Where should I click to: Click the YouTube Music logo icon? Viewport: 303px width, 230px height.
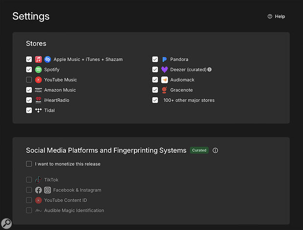38,80
